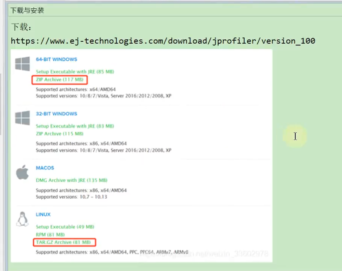Open the MACOS heading link
This screenshot has width=342, height=271.
click(x=45, y=168)
